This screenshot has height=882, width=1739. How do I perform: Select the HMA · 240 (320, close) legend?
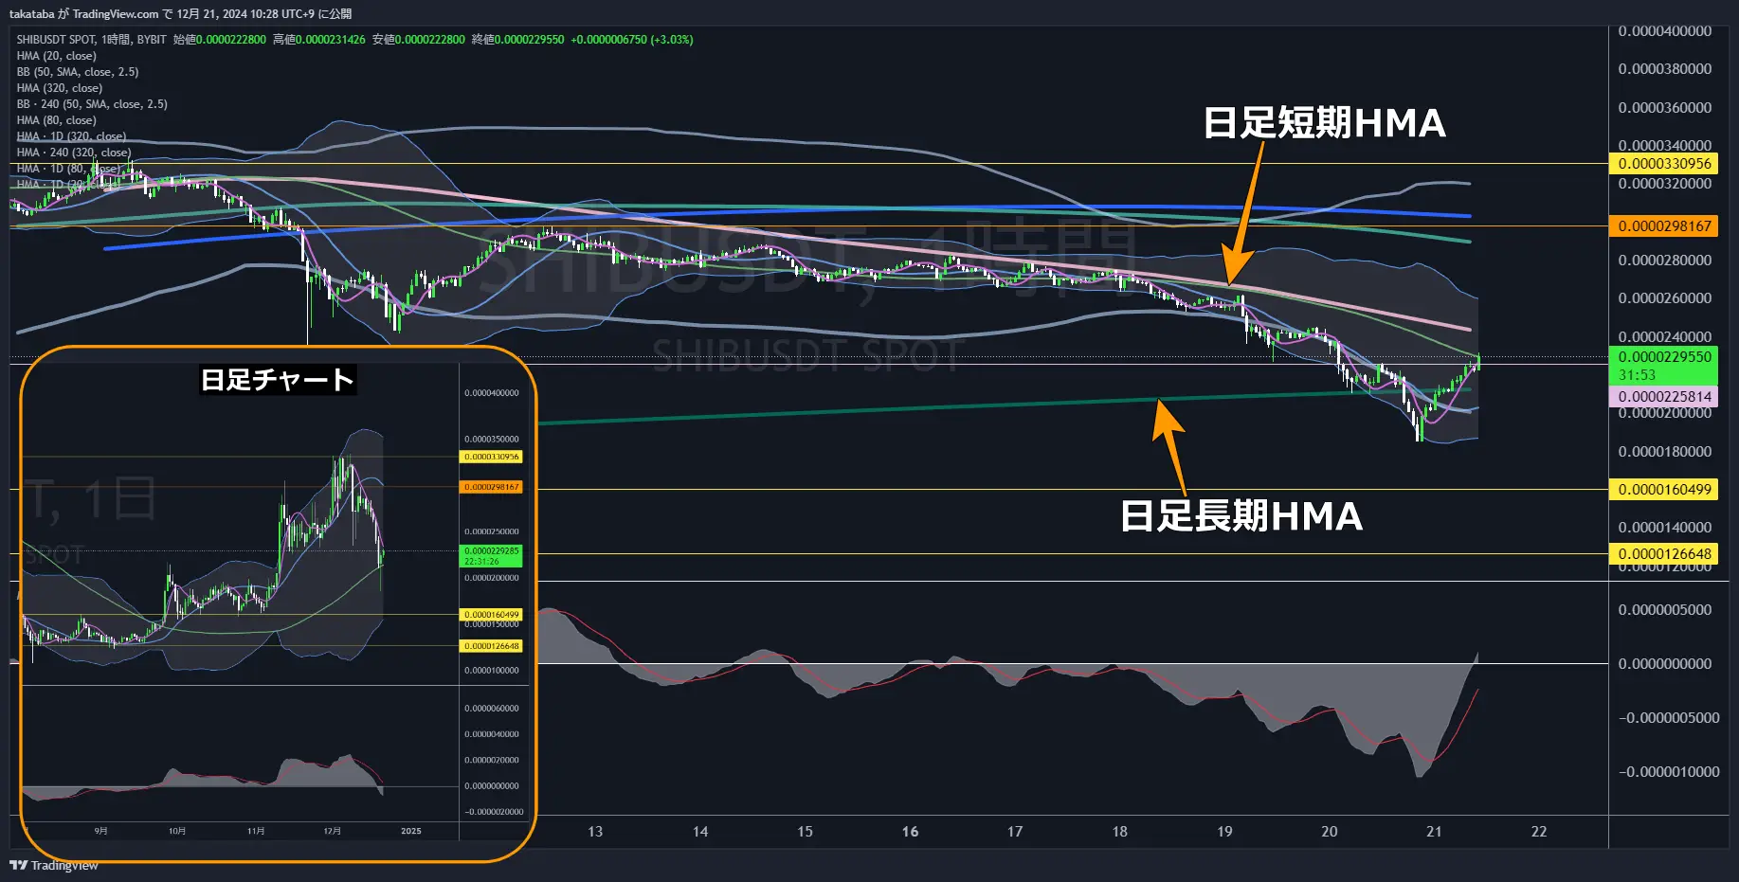[73, 153]
